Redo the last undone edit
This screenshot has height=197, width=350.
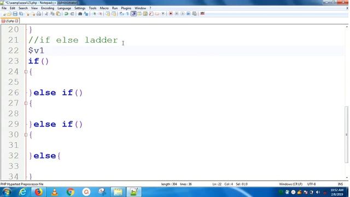[x=72, y=14]
